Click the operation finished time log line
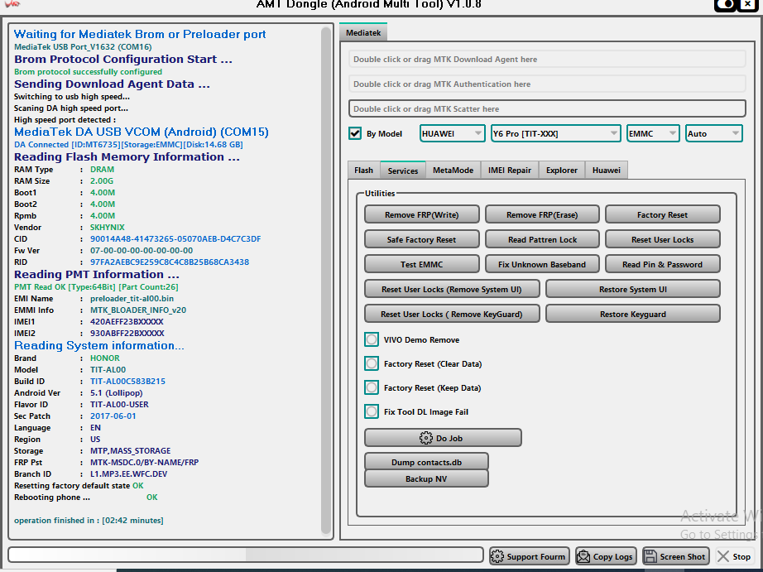This screenshot has width=763, height=572. pos(89,521)
